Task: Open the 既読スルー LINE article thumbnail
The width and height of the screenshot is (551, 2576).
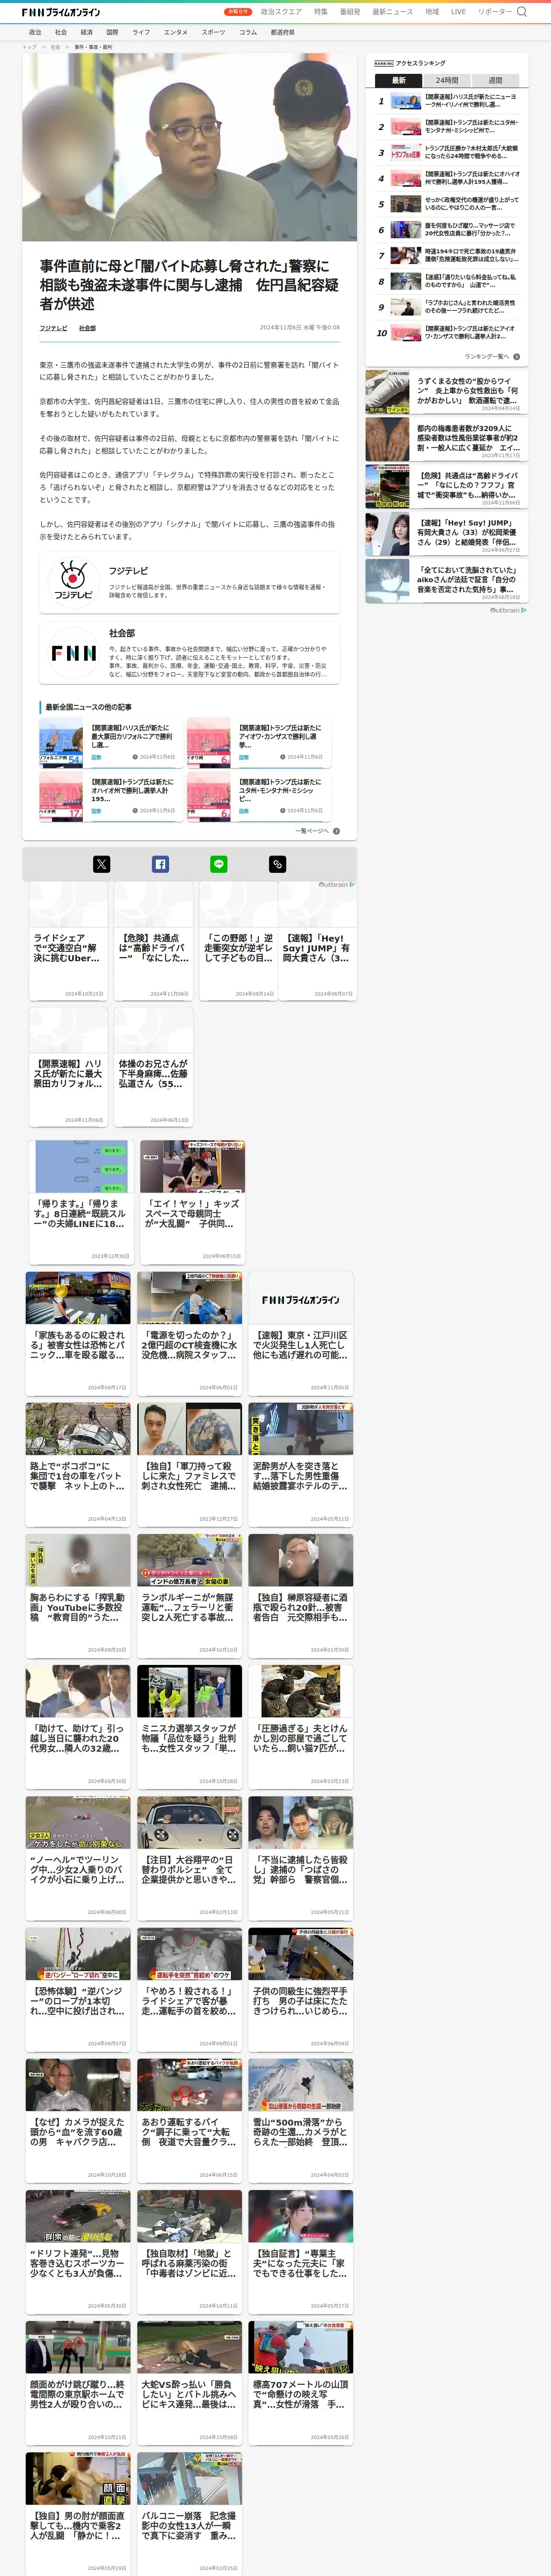Action: coord(82,1167)
